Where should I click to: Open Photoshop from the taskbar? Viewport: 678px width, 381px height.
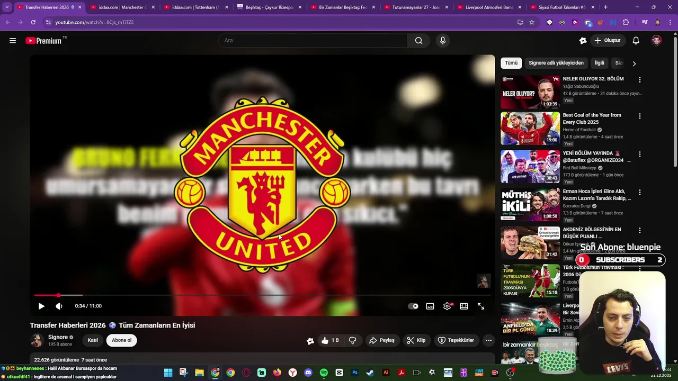pyautogui.click(x=355, y=373)
